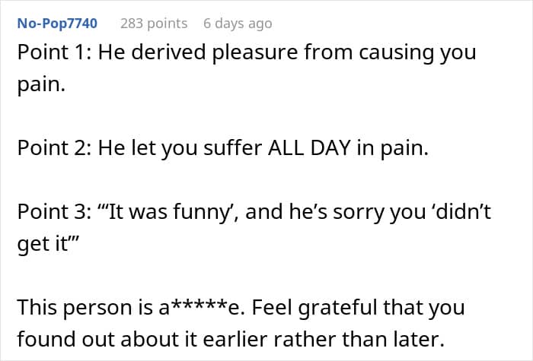Click the lone word pain on second line
The width and height of the screenshot is (533, 361).
pyautogui.click(x=41, y=85)
